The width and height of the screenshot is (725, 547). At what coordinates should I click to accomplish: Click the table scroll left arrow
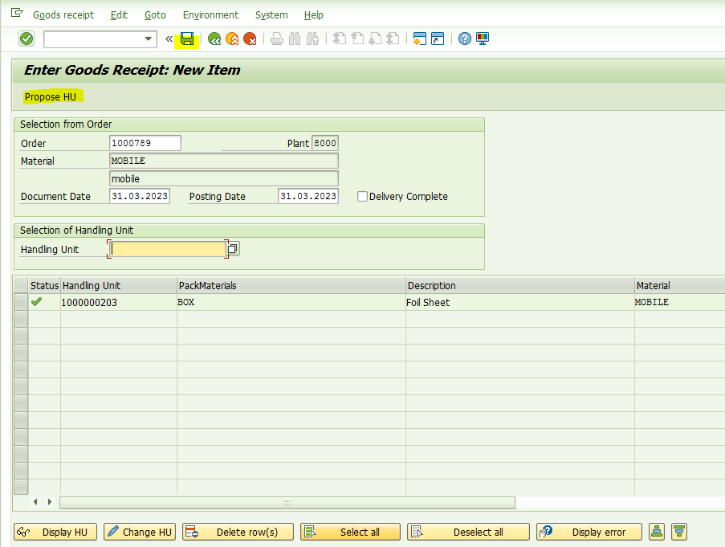(x=35, y=502)
